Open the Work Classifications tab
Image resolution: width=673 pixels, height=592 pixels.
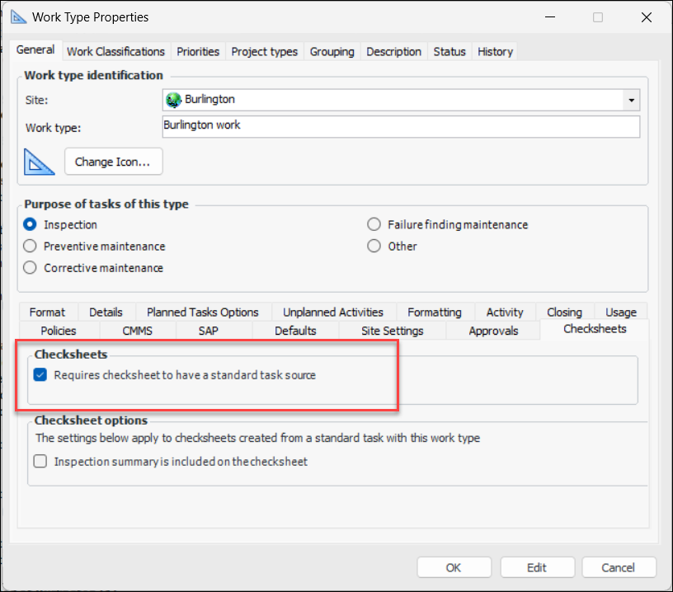(116, 51)
